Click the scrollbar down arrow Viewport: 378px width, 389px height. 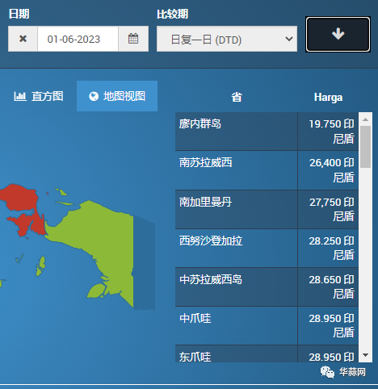tap(365, 355)
